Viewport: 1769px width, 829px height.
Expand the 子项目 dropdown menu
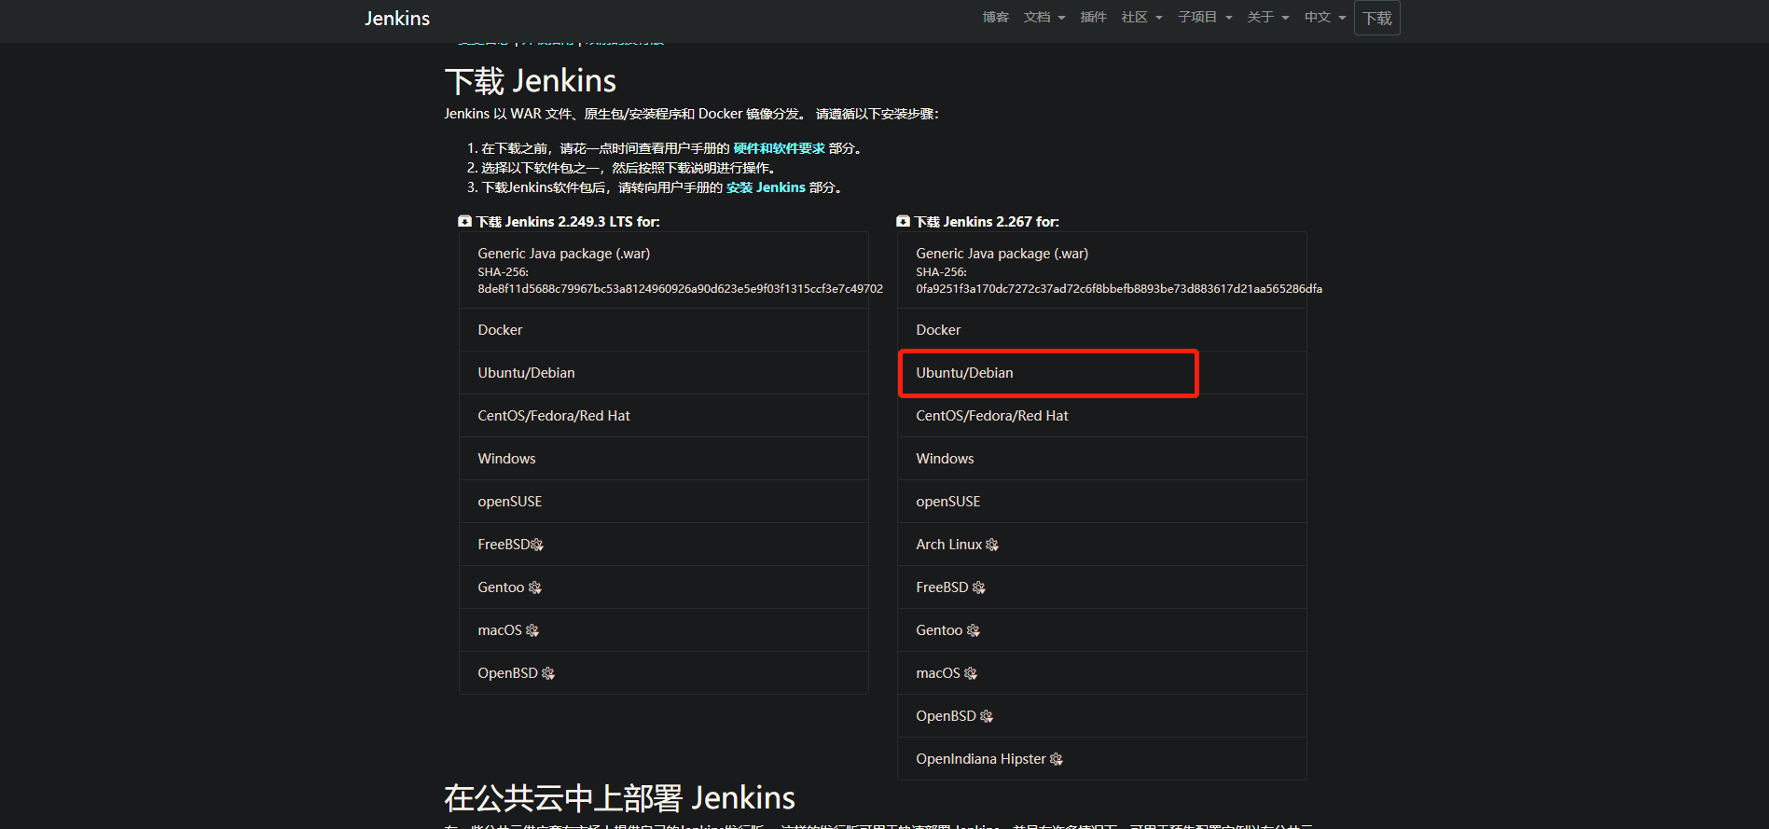[1205, 17]
